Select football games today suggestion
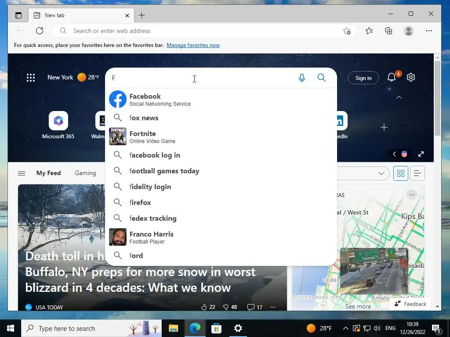This screenshot has width=450, height=337. click(221, 171)
